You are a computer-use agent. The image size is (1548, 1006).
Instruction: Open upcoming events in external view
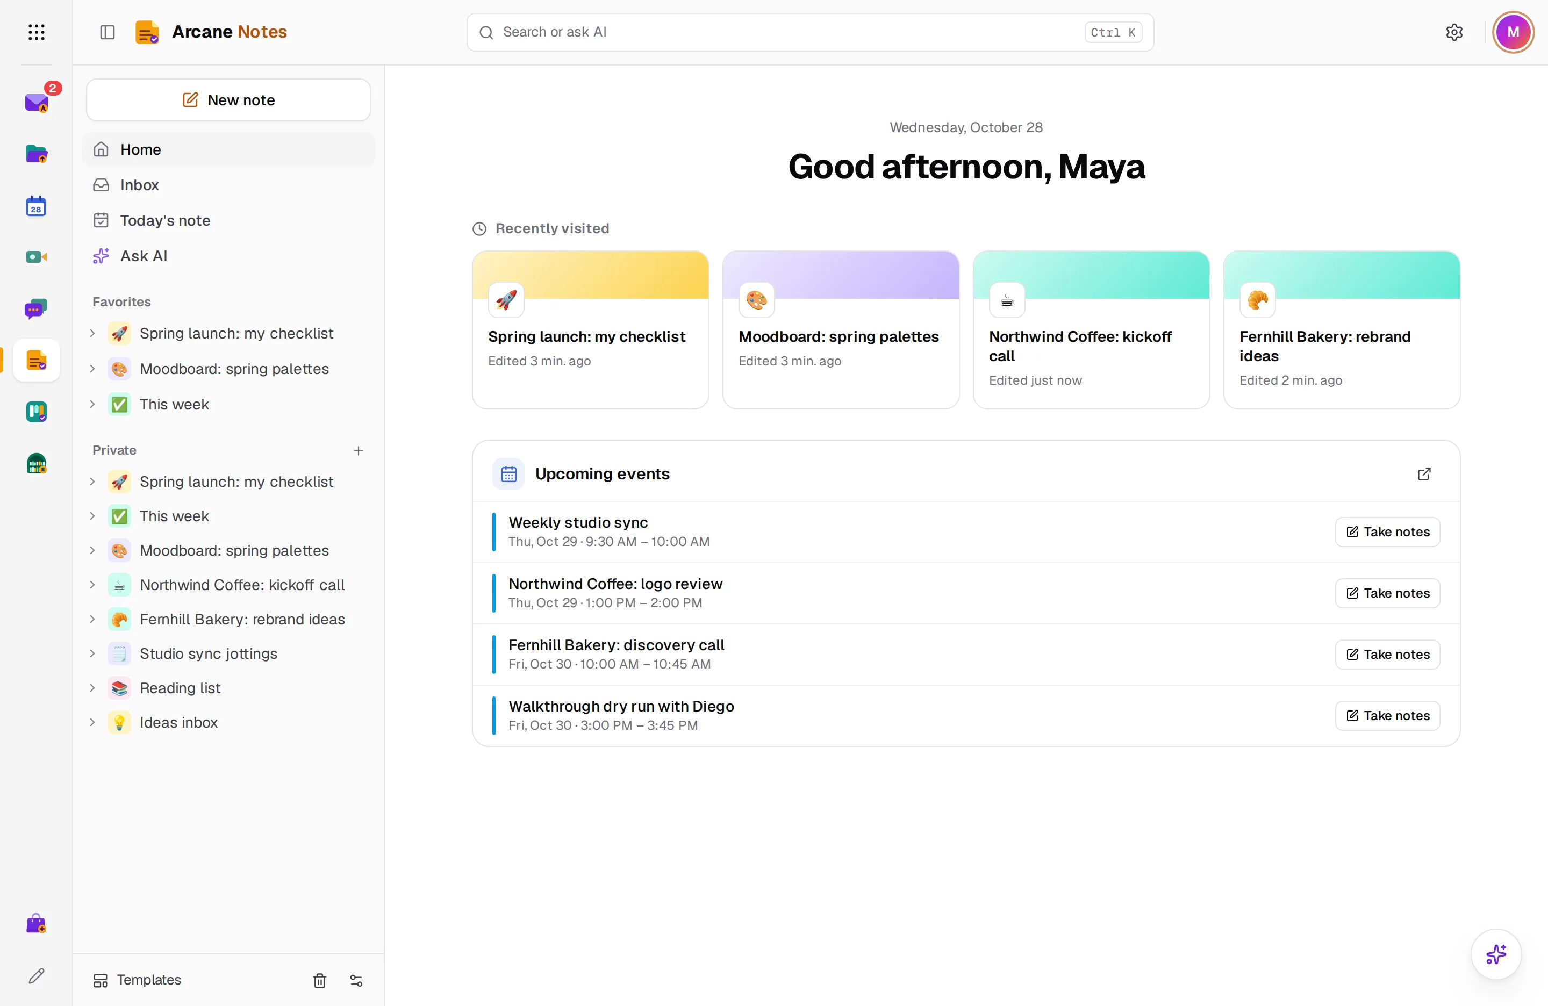click(x=1424, y=473)
